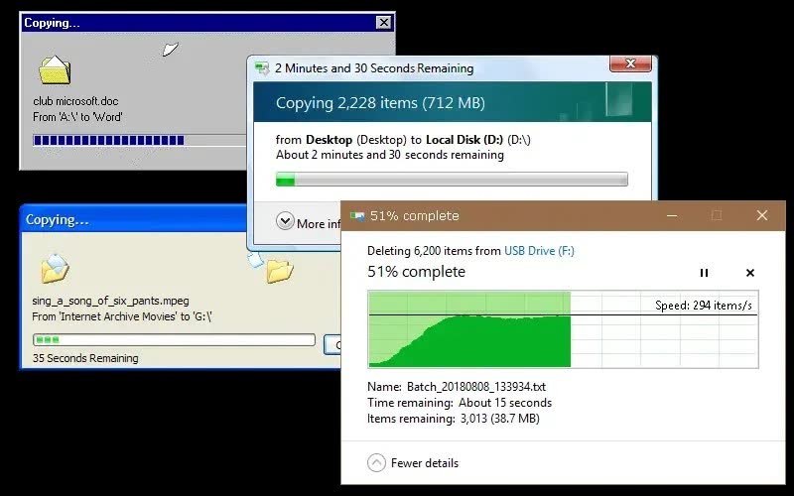Click the 51% complete heading in the dialog body
The width and height of the screenshot is (794, 496).
[416, 272]
